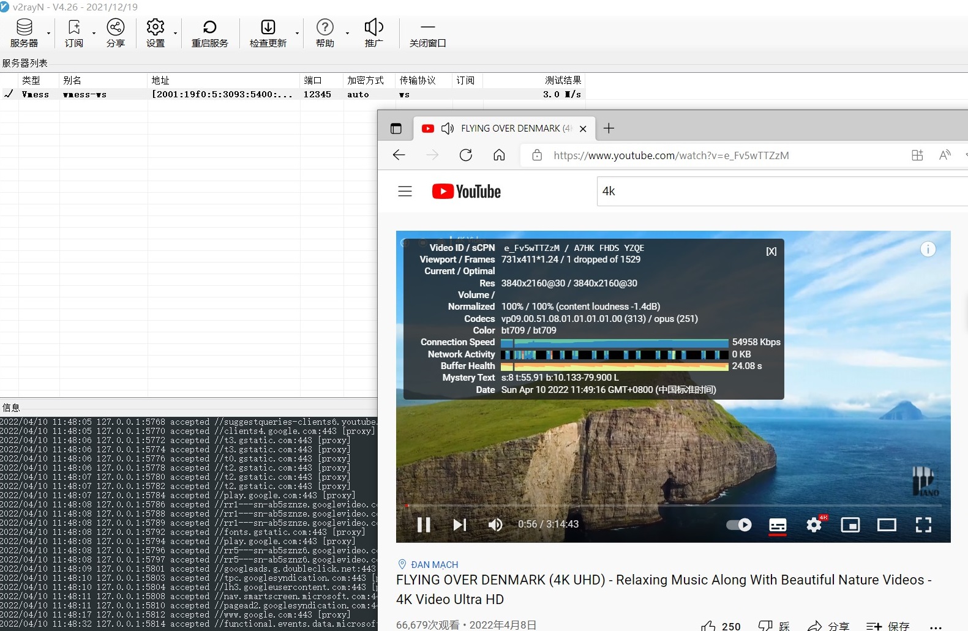Toggle subtitles captions button
Viewport: 968px width, 631px height.
[x=778, y=525]
